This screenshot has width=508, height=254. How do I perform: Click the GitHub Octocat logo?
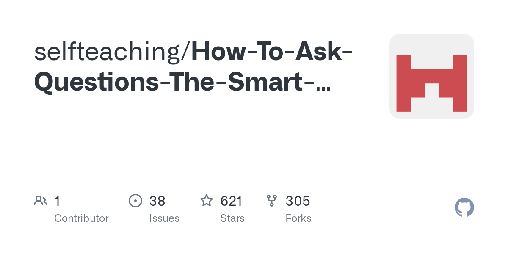[x=464, y=207]
